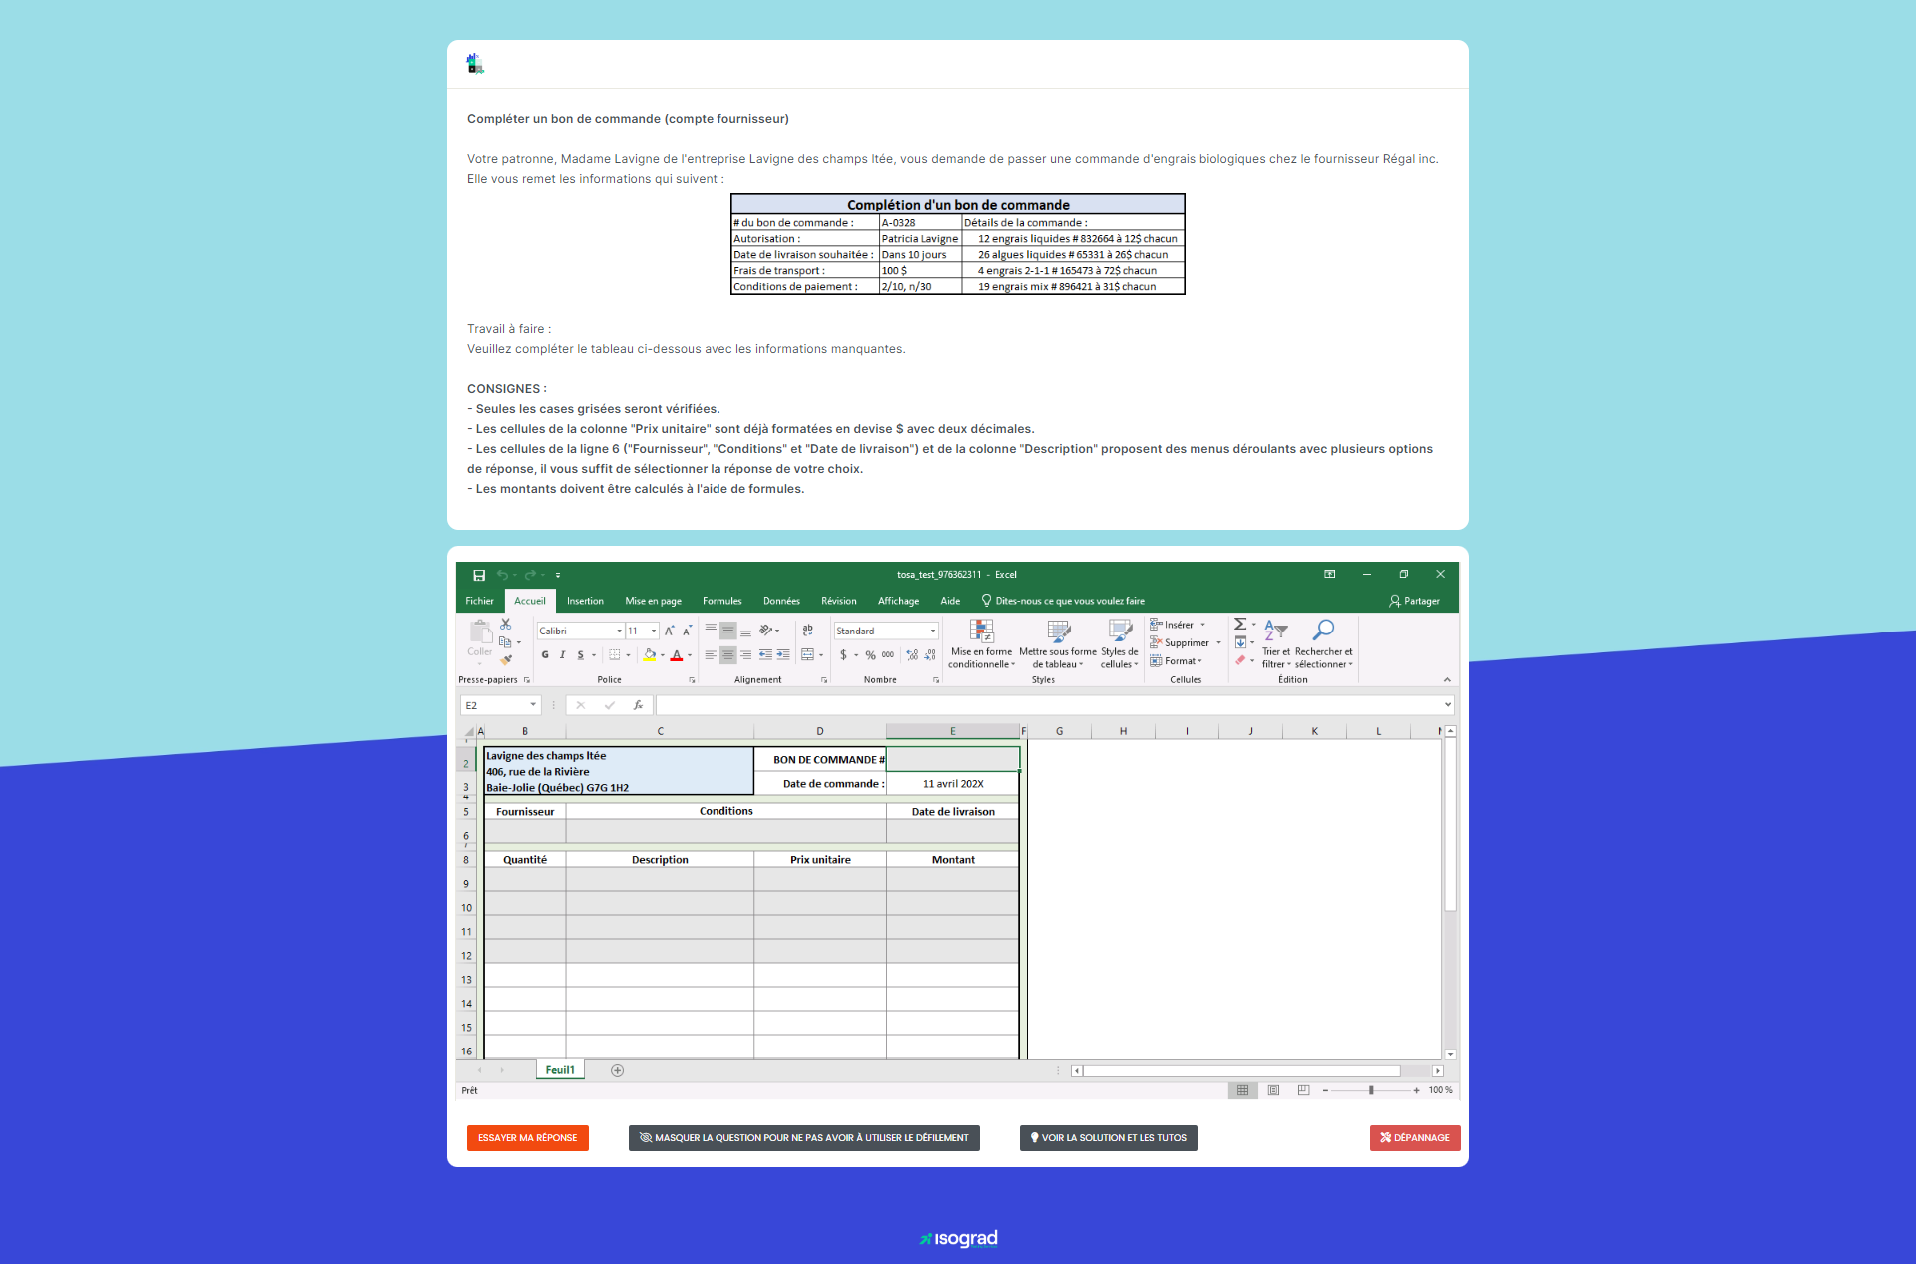Toggle align text left
Image resolution: width=1916 pixels, height=1264 pixels.
coord(711,655)
